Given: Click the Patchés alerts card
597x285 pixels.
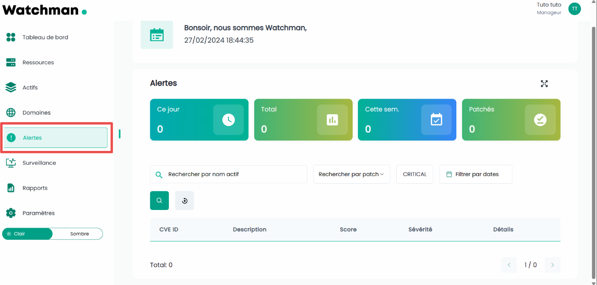Looking at the screenshot, I should [511, 120].
